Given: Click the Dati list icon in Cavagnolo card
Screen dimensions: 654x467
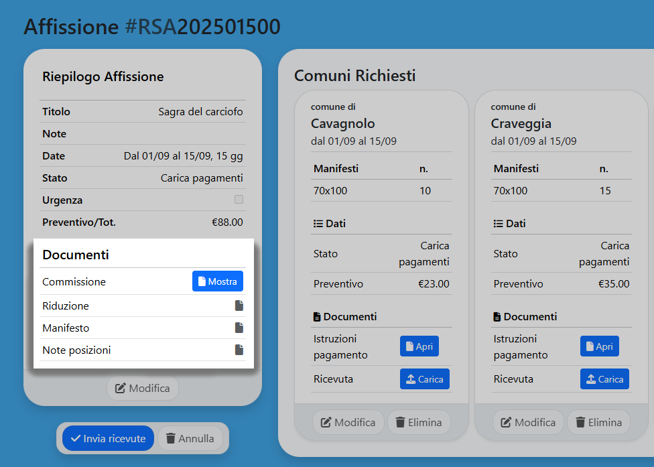Looking at the screenshot, I should [318, 224].
